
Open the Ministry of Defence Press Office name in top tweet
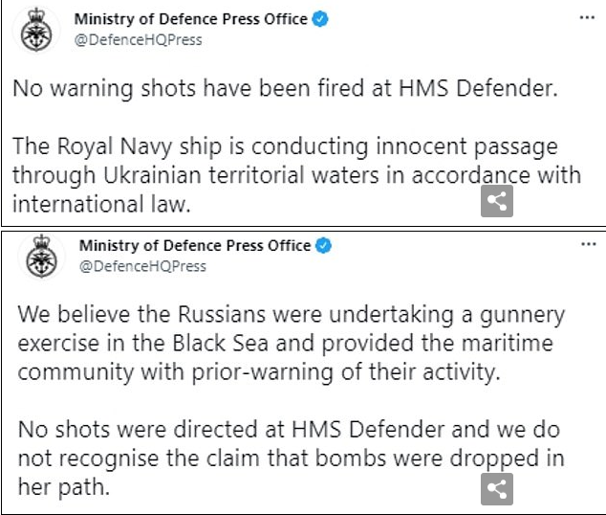193,20
